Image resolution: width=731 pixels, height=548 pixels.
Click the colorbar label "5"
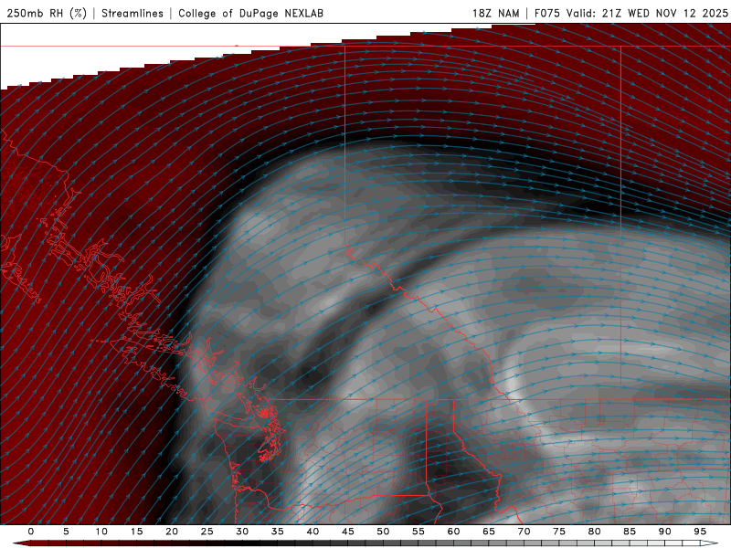(66, 532)
